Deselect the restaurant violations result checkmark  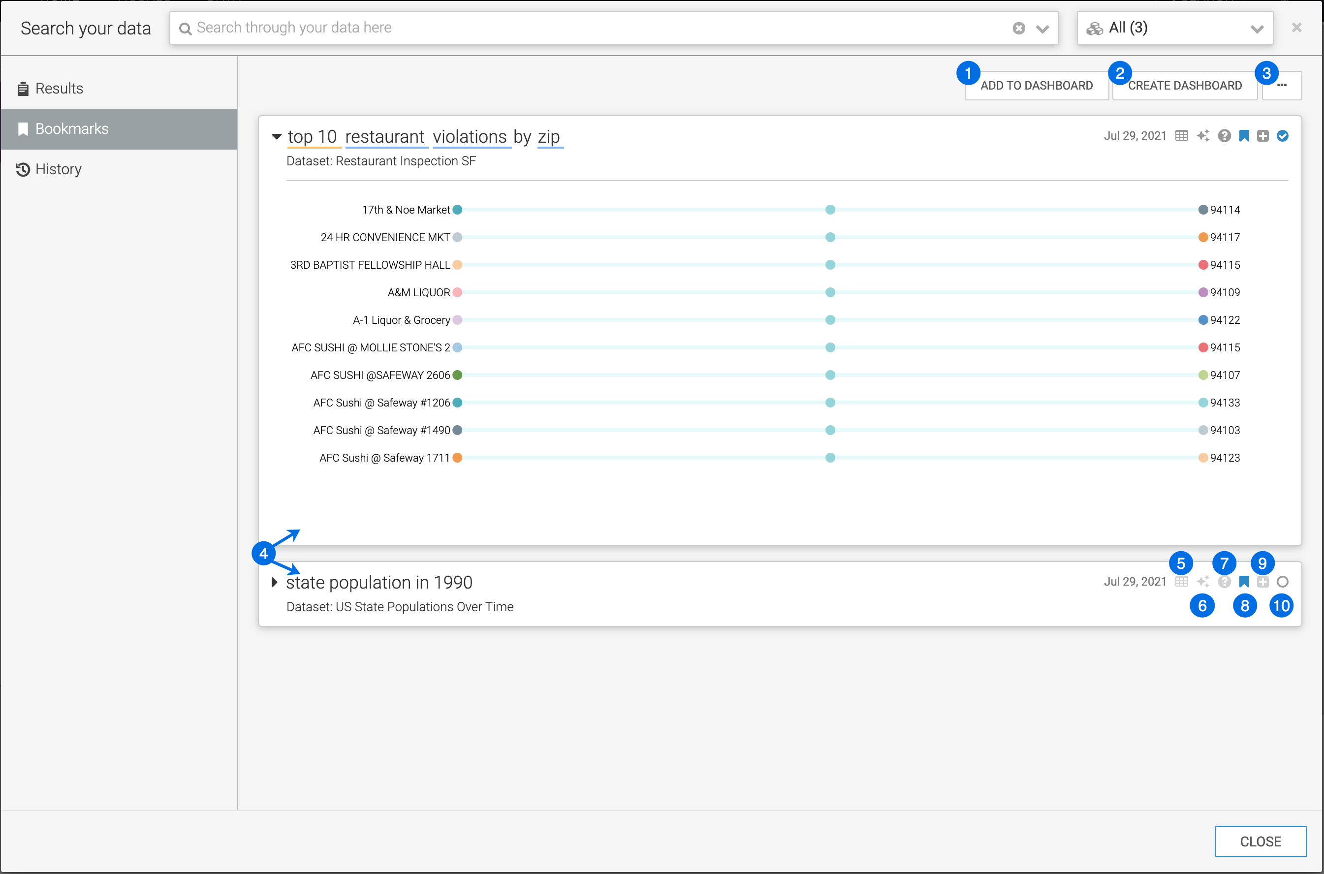(x=1282, y=136)
